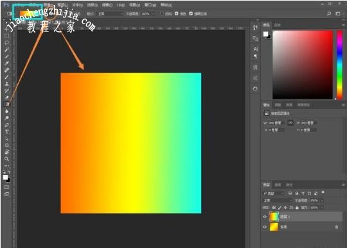Click the Change Screen Mode icon
This screenshot has width=347, height=248.
coord(7,194)
